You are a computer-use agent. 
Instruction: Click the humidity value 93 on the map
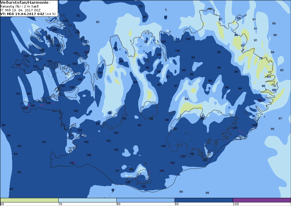tap(141, 6)
